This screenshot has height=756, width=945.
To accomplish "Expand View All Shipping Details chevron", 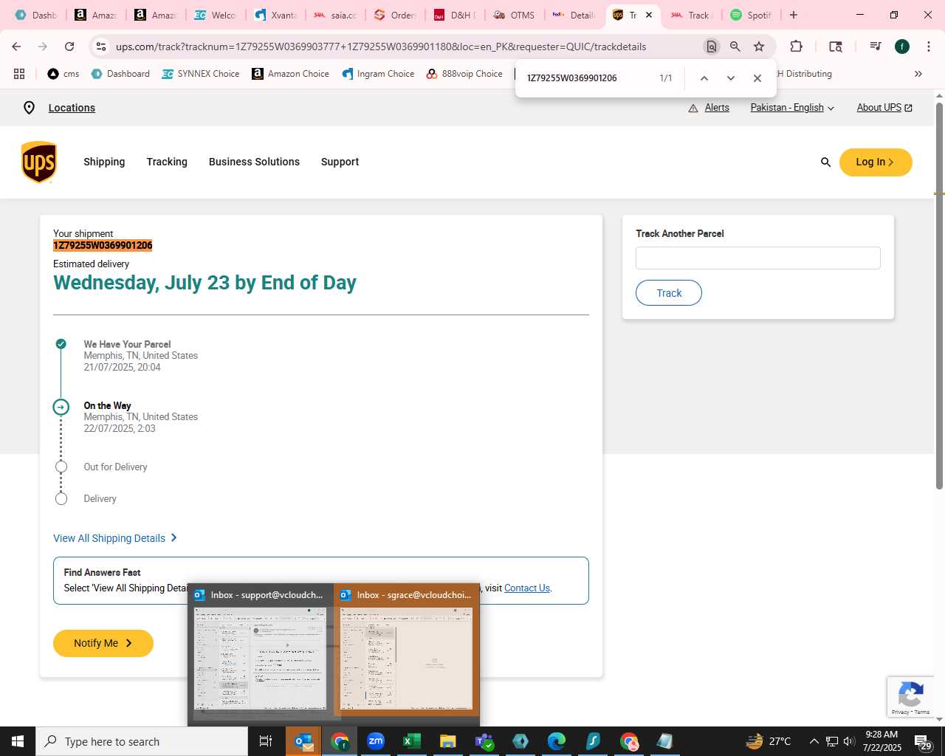I will pos(174,537).
